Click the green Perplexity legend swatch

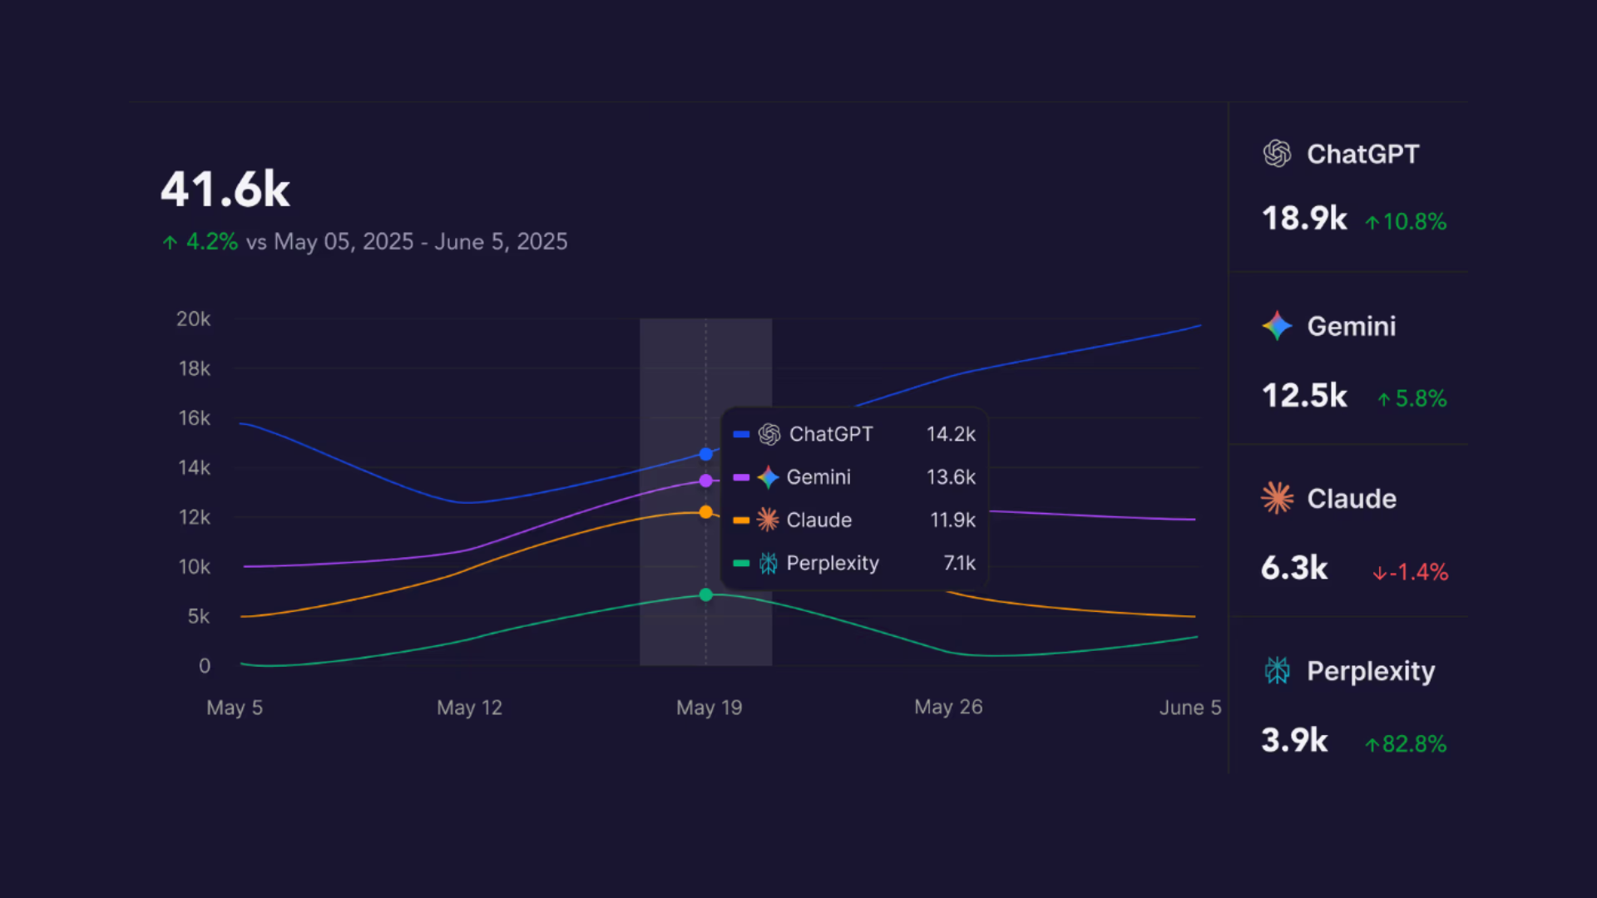741,564
